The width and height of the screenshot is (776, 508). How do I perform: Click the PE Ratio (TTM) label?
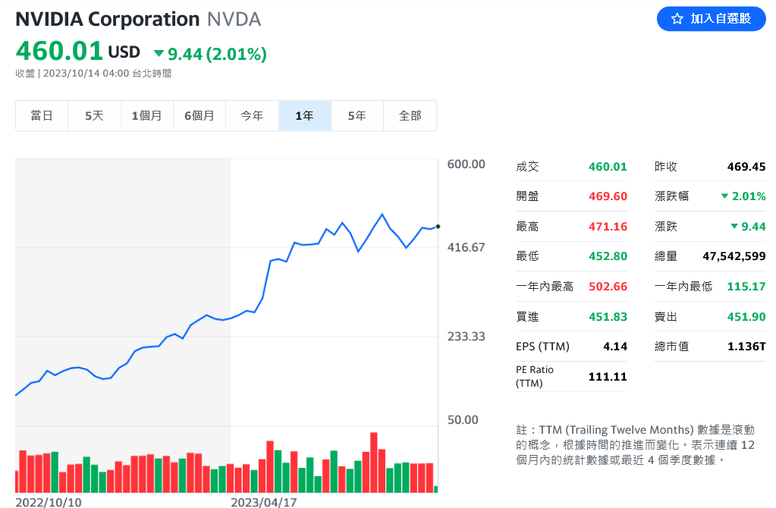(535, 376)
